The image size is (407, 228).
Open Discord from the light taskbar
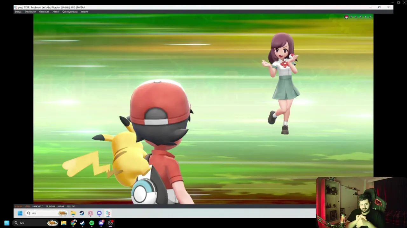coord(99,213)
